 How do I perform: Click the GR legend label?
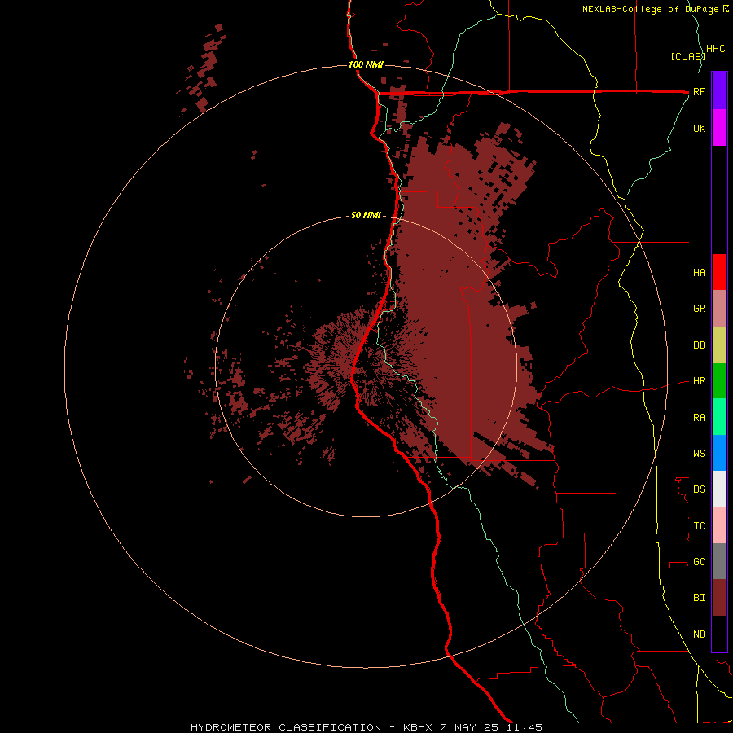699,309
